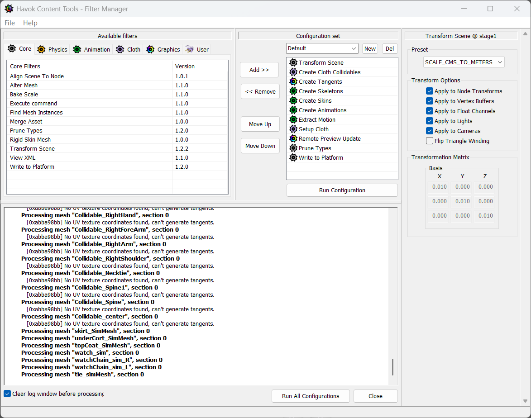The height and width of the screenshot is (418, 531).
Task: Click the Animation tab gear icon
Action: click(x=77, y=49)
